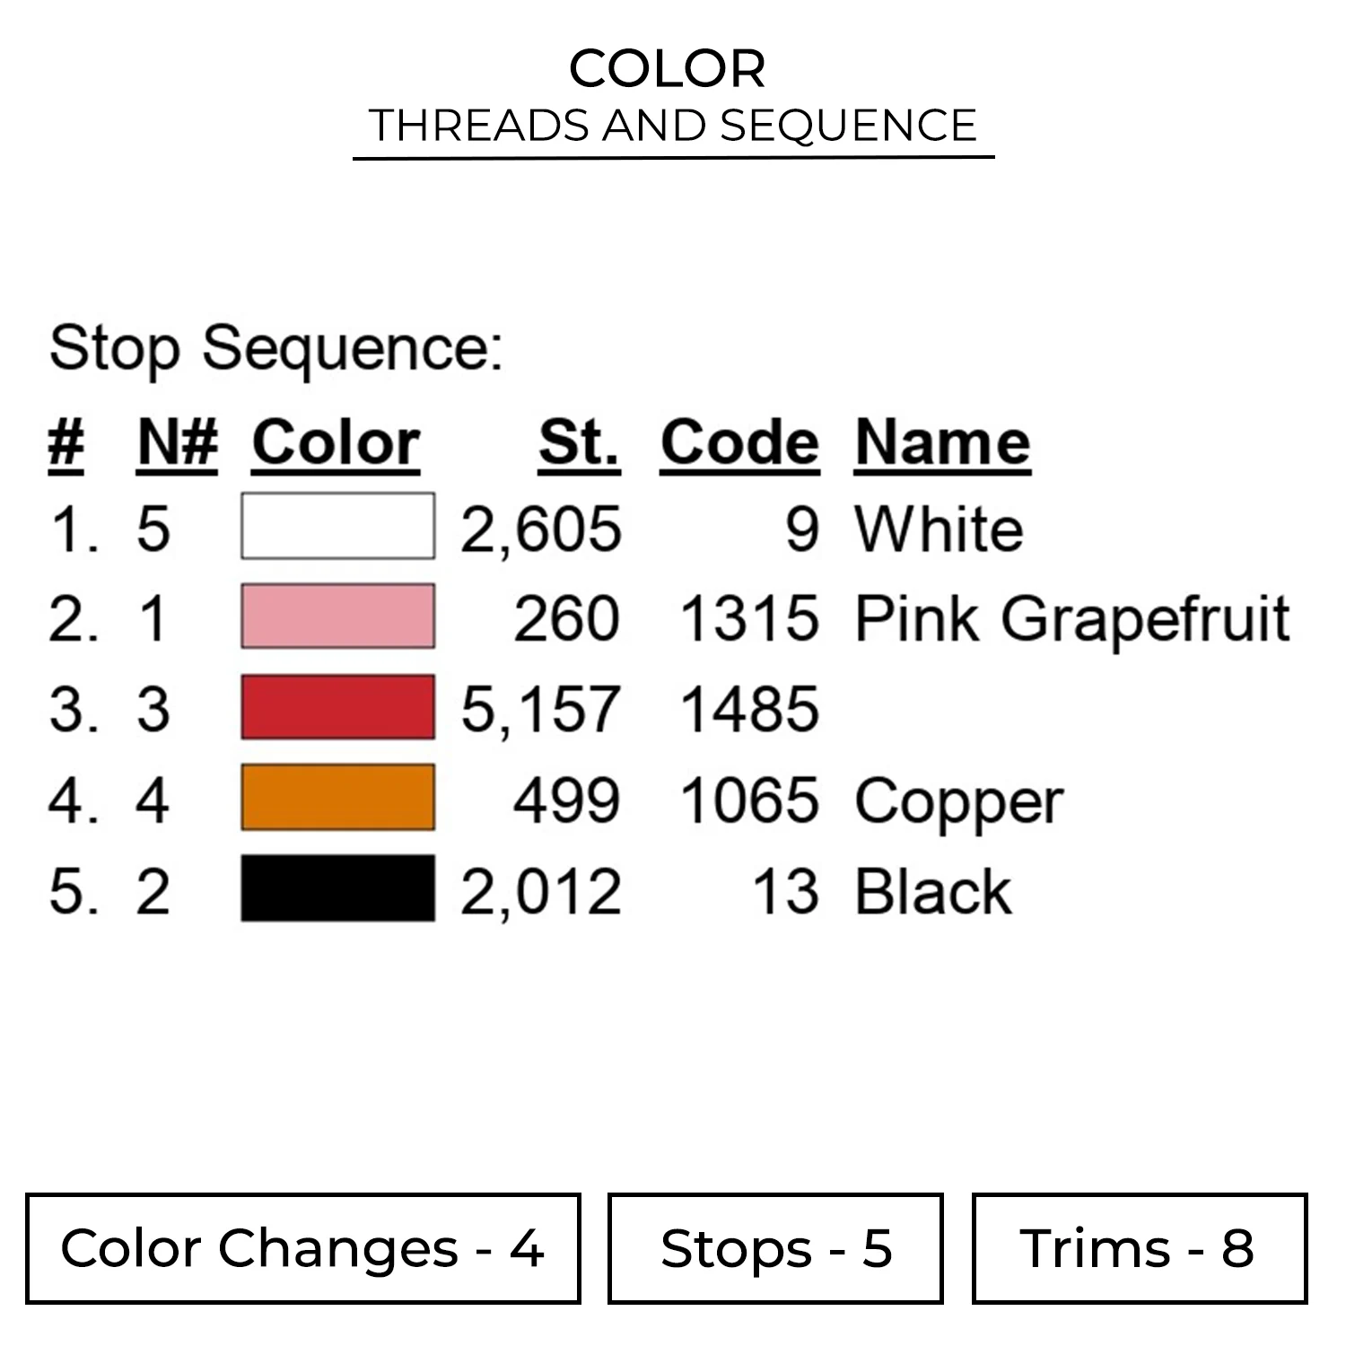This screenshot has width=1346, height=1346.
Task: Click the underlined Color column header
Action: [x=336, y=442]
